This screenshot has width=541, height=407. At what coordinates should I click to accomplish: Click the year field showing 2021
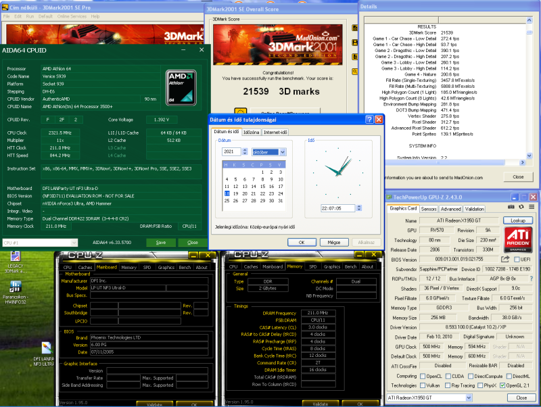[232, 151]
